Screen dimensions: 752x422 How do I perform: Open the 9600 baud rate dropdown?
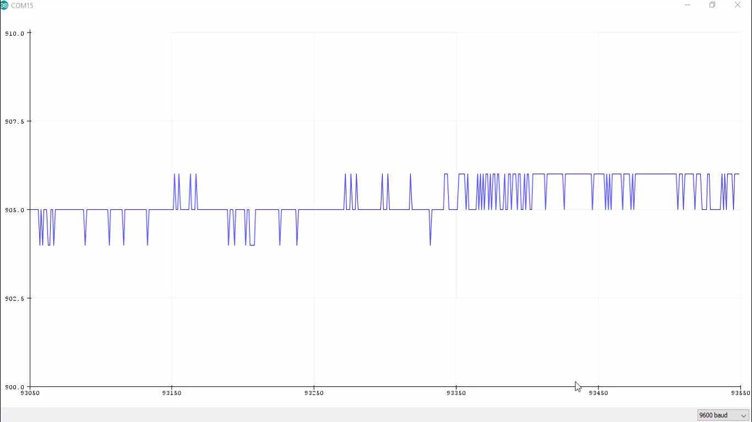(x=723, y=415)
